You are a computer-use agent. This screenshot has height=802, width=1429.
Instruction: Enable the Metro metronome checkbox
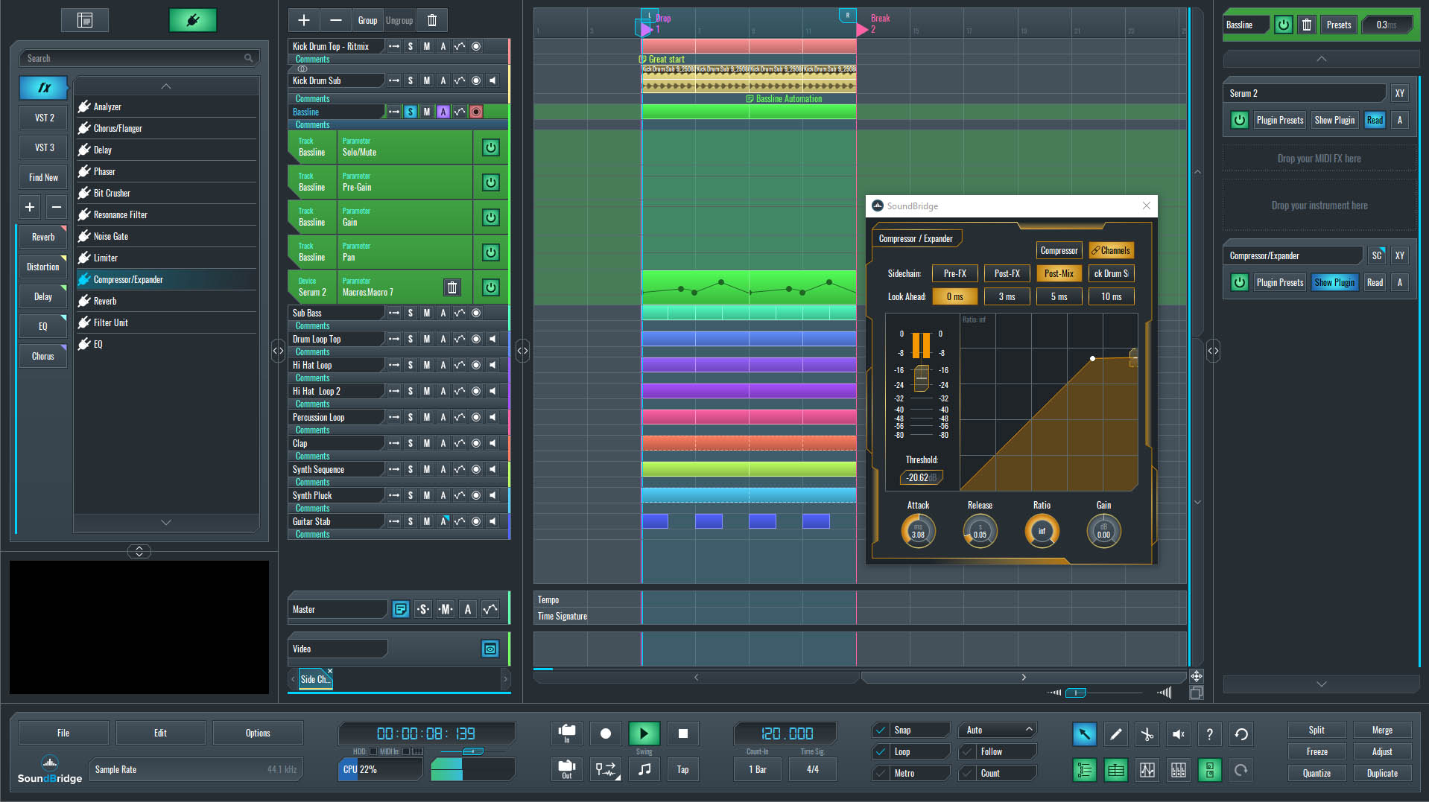(881, 773)
